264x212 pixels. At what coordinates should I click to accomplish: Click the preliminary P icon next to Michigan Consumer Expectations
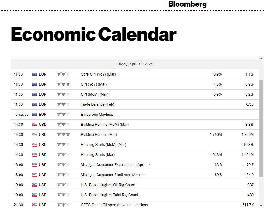(148, 165)
